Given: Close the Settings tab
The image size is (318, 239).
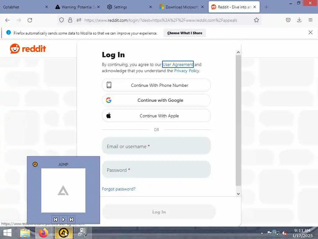Looking at the screenshot, I should click(151, 7).
